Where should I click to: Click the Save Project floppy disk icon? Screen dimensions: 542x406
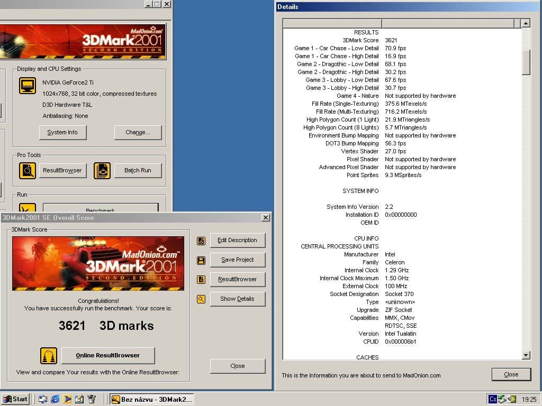[x=201, y=260]
